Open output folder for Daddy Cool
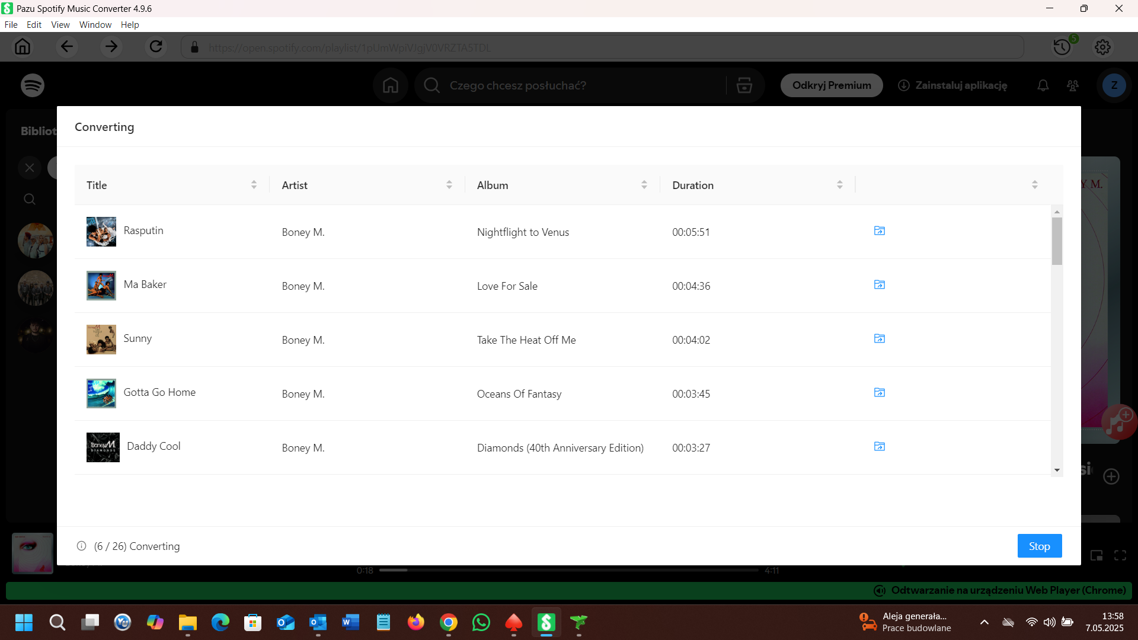The image size is (1138, 640). click(880, 447)
